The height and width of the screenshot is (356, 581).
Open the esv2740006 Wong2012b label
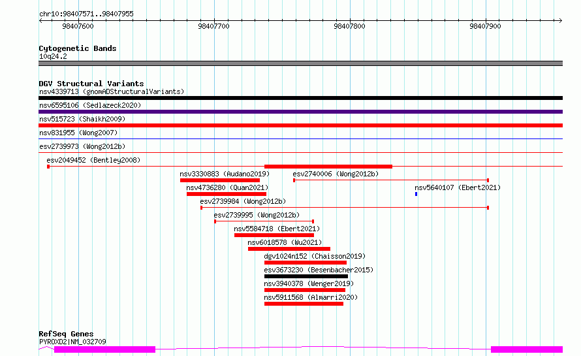point(336,174)
